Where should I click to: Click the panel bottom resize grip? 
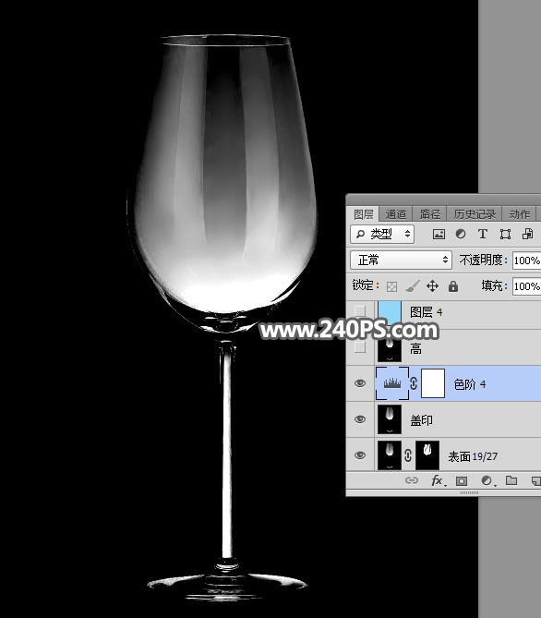pyautogui.click(x=469, y=492)
